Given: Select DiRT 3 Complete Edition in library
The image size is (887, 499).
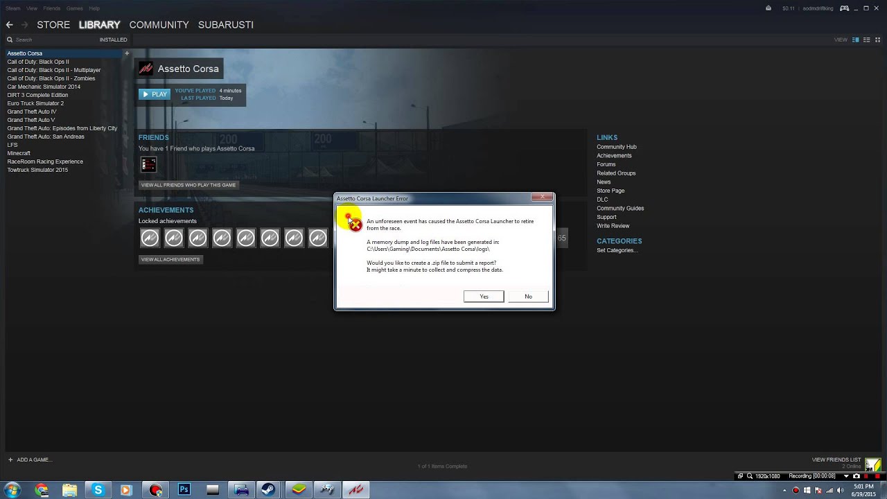Looking at the screenshot, I should point(37,95).
